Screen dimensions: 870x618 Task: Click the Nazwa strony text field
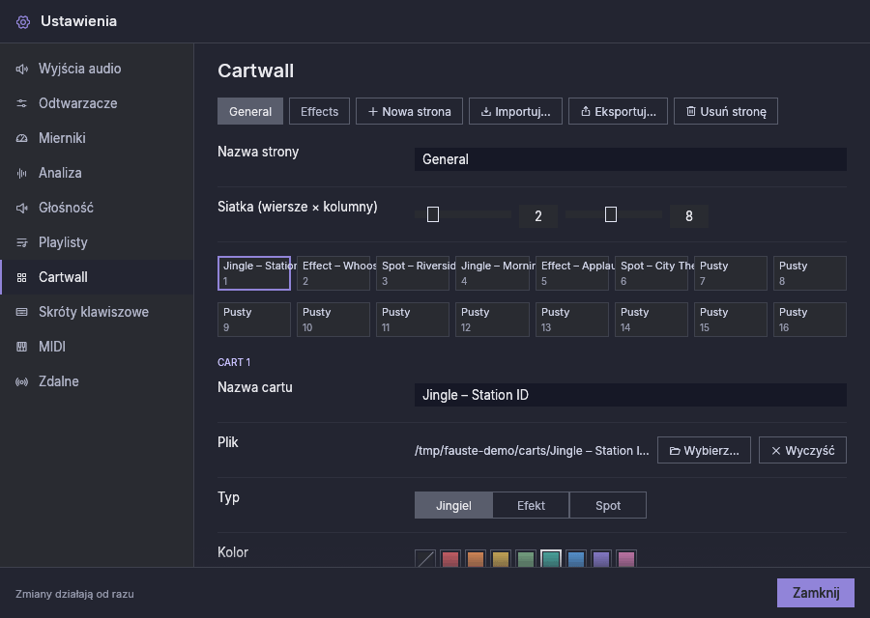(630, 159)
